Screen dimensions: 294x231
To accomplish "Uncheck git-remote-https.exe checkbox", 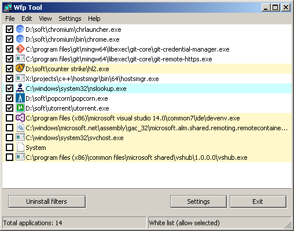I will pos(9,59).
